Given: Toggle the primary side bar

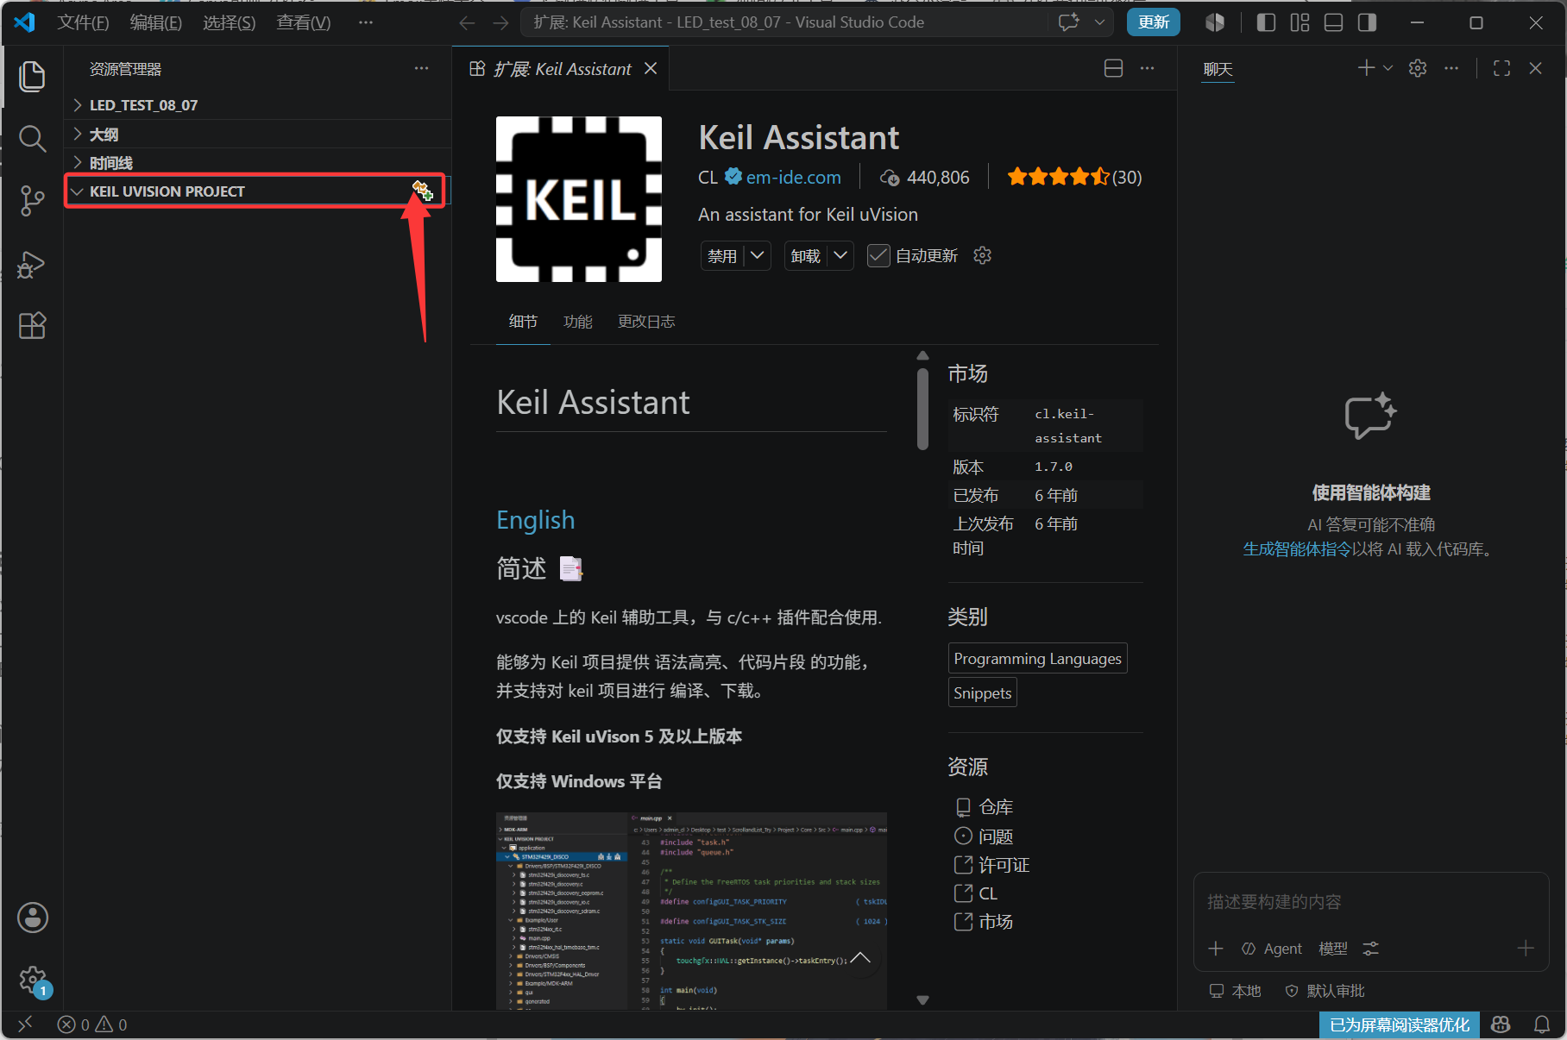Looking at the screenshot, I should pyautogui.click(x=1266, y=22).
